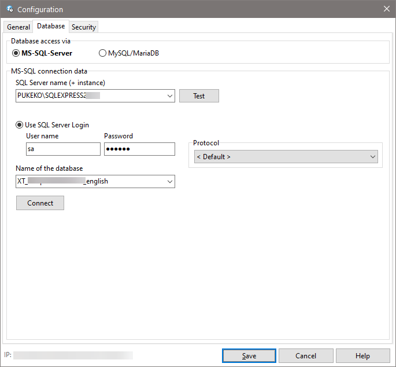396x367 pixels.
Task: Expand the SQL Server name dropdown arrow
Action: click(x=169, y=96)
